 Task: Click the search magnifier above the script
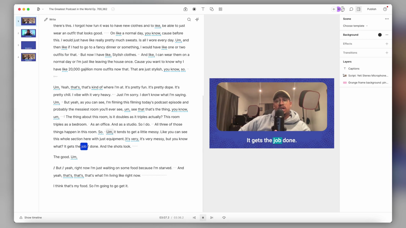(189, 19)
